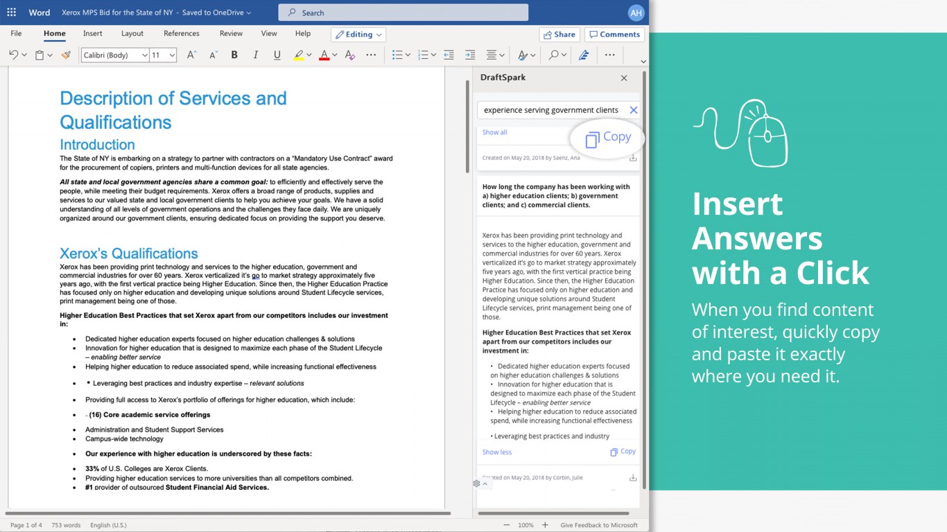The height and width of the screenshot is (532, 947).
Task: Zoom in with the plus button
Action: [545, 525]
